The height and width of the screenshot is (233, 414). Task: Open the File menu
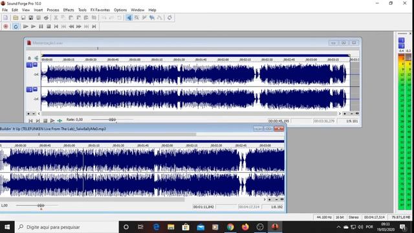click(x=5, y=10)
